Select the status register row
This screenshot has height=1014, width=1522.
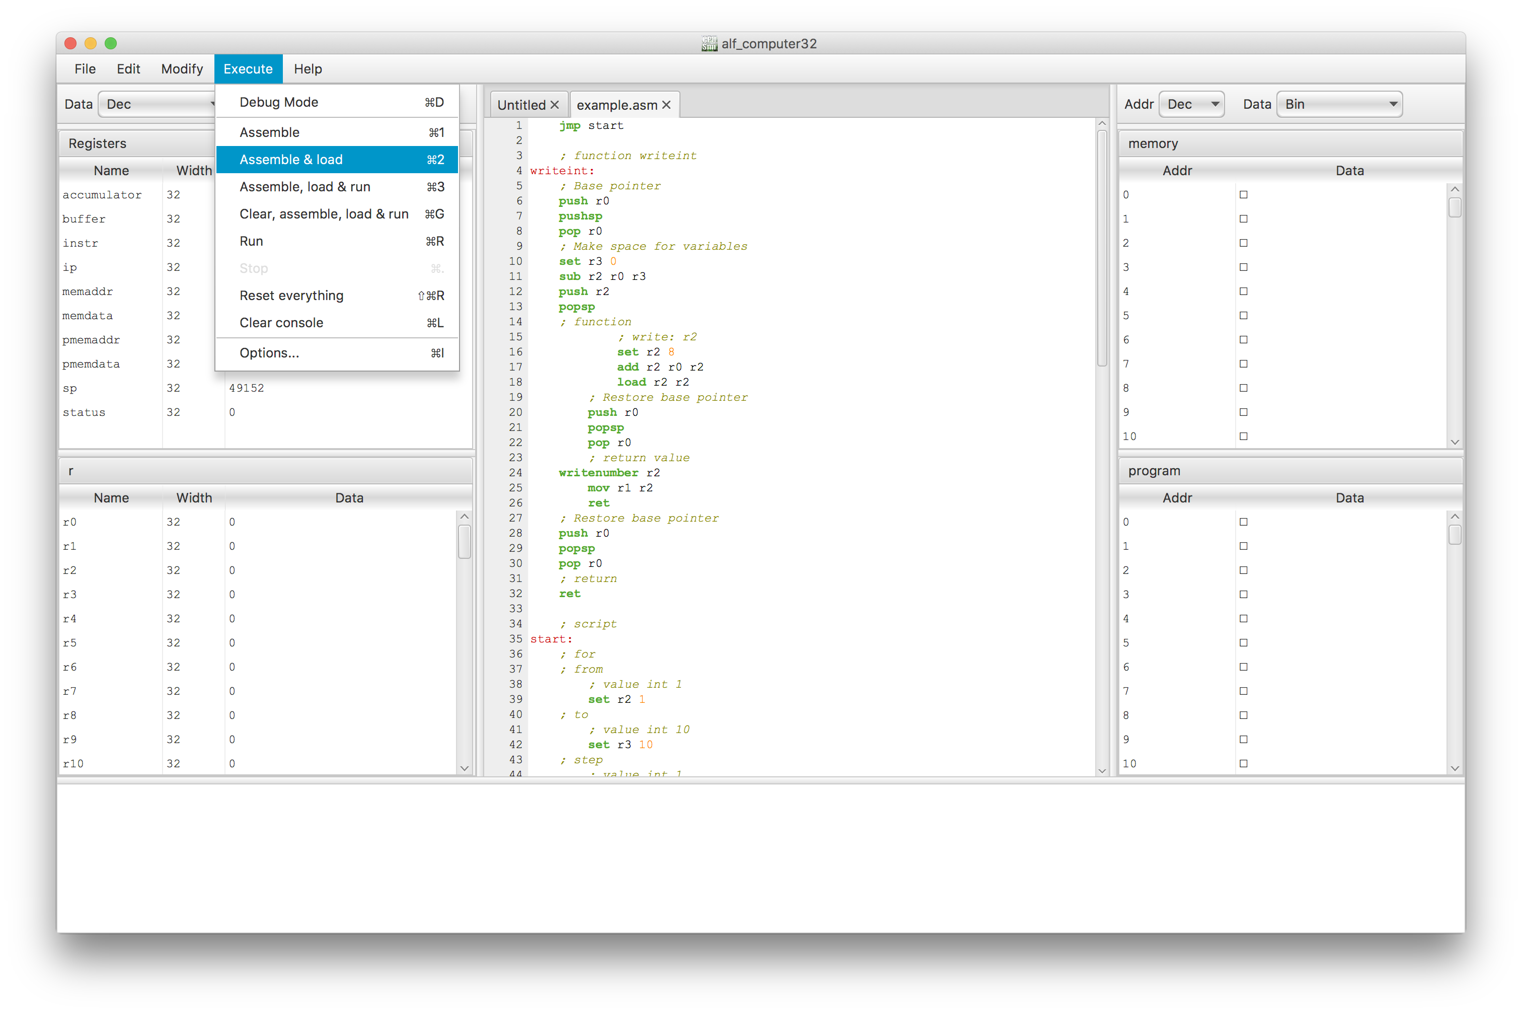[265, 412]
